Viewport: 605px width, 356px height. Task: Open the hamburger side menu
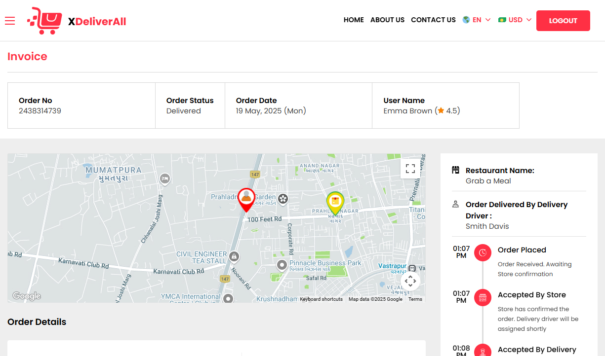click(x=10, y=20)
